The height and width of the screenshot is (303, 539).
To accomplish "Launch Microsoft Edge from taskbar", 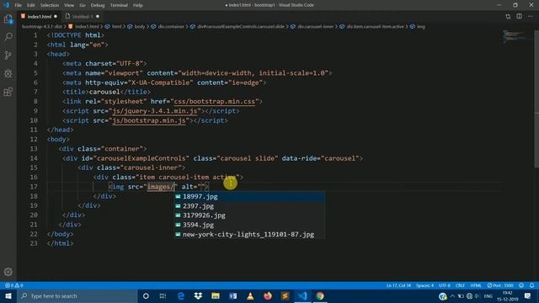I will click(x=180, y=295).
